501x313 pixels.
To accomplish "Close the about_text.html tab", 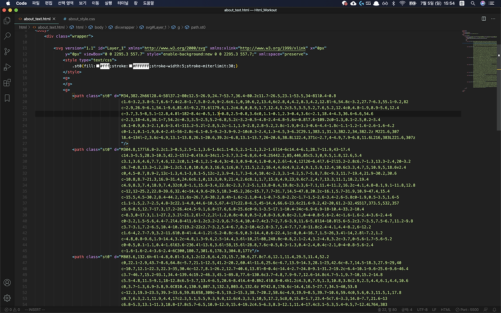I will point(54,19).
